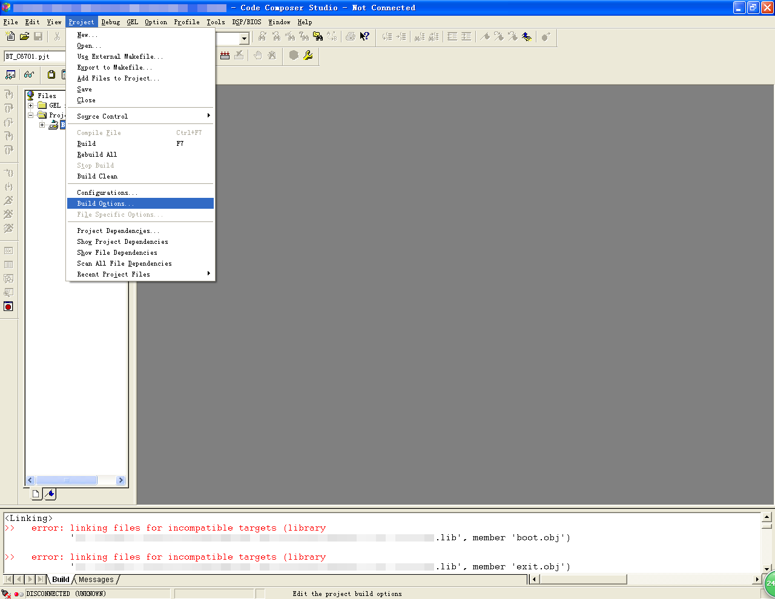Viewport: 775px width, 599px height.
Task: Click the project tree horizontal scrollbar thumb
Action: [x=67, y=480]
